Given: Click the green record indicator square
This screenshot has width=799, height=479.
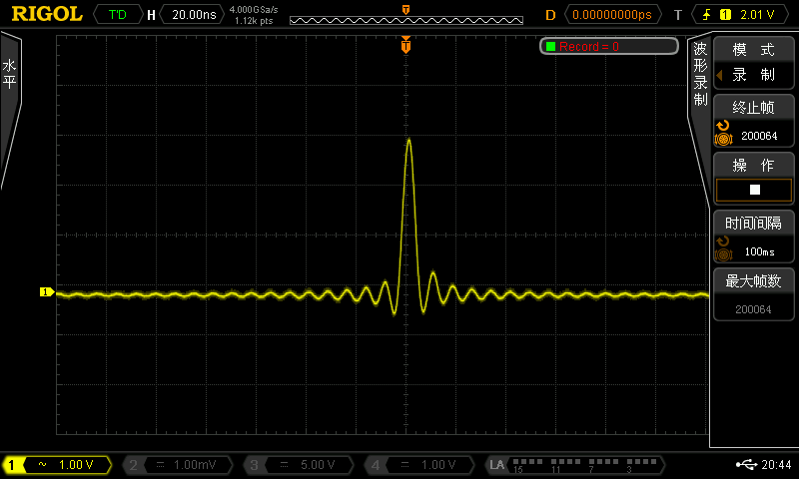Looking at the screenshot, I should 550,46.
